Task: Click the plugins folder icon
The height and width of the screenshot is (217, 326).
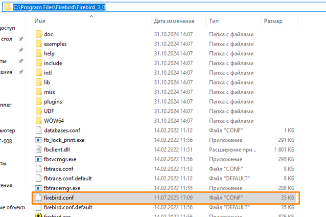Action: click(x=39, y=101)
